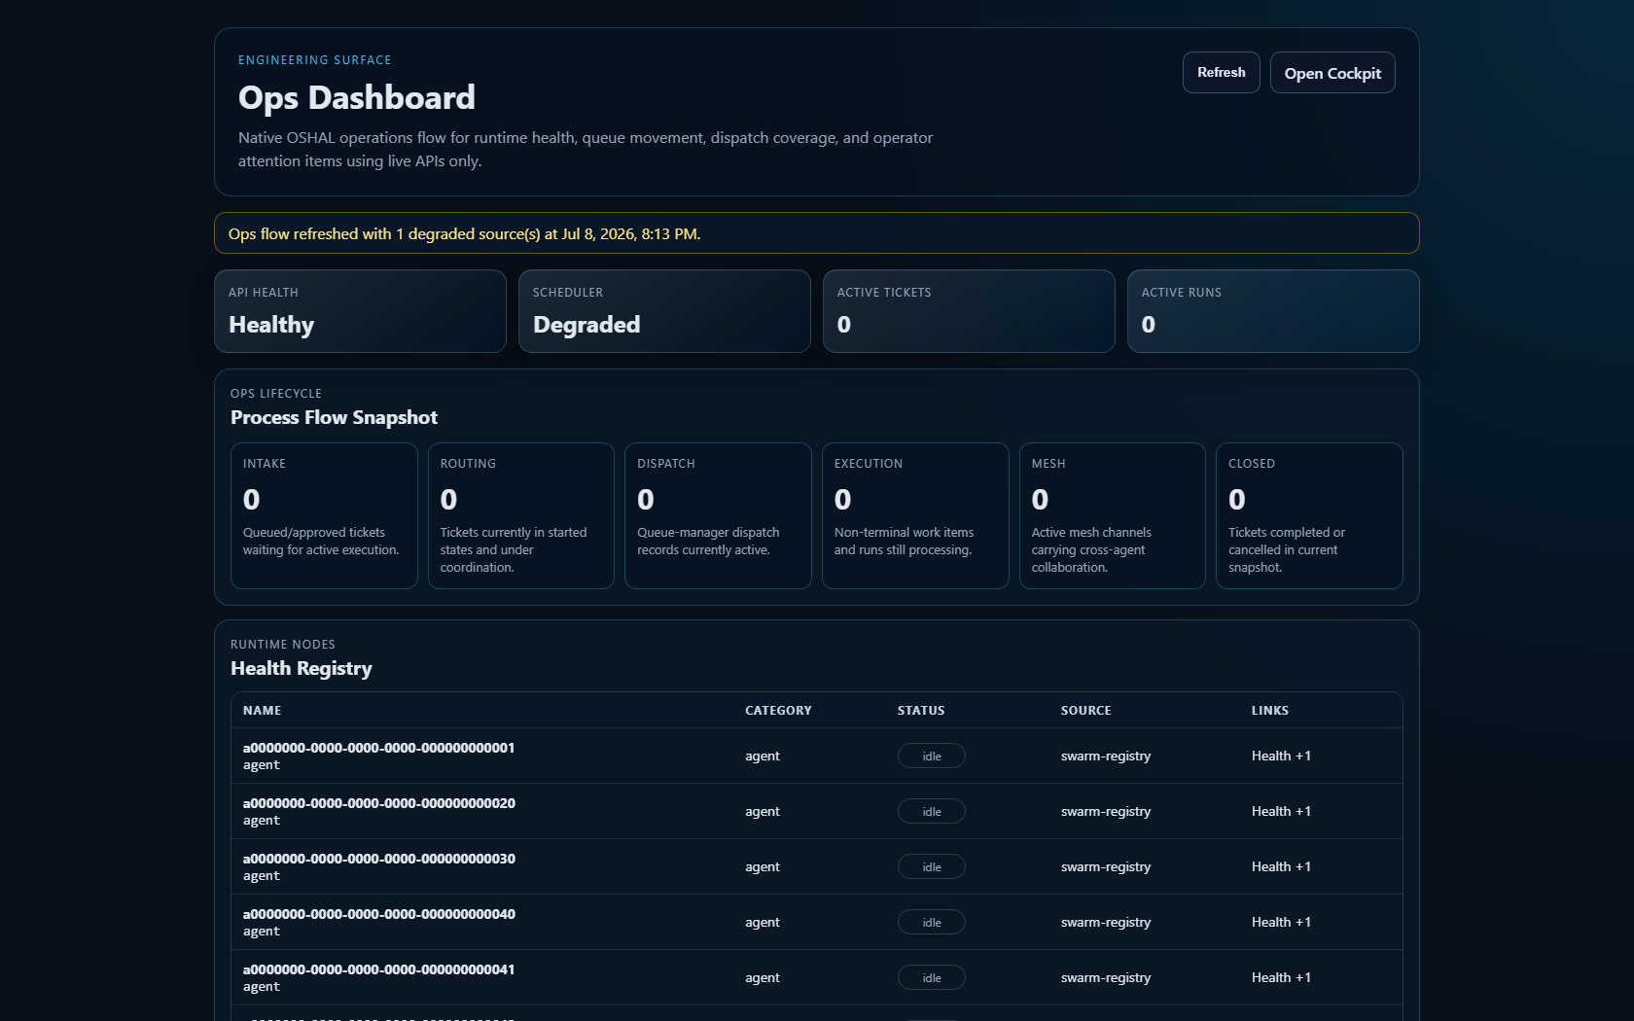Open Cockpit via header button
1634x1021 pixels.
[x=1332, y=73]
